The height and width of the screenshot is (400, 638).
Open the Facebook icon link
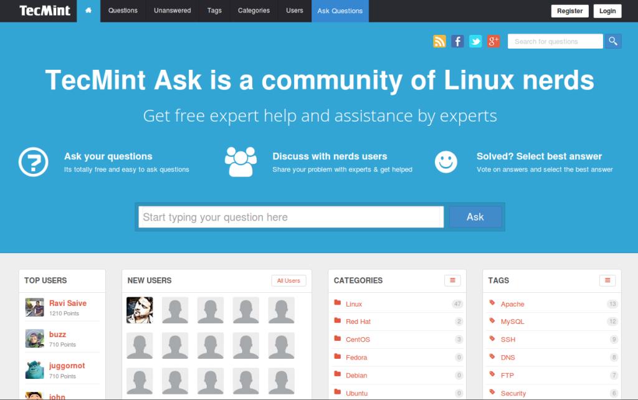(457, 41)
